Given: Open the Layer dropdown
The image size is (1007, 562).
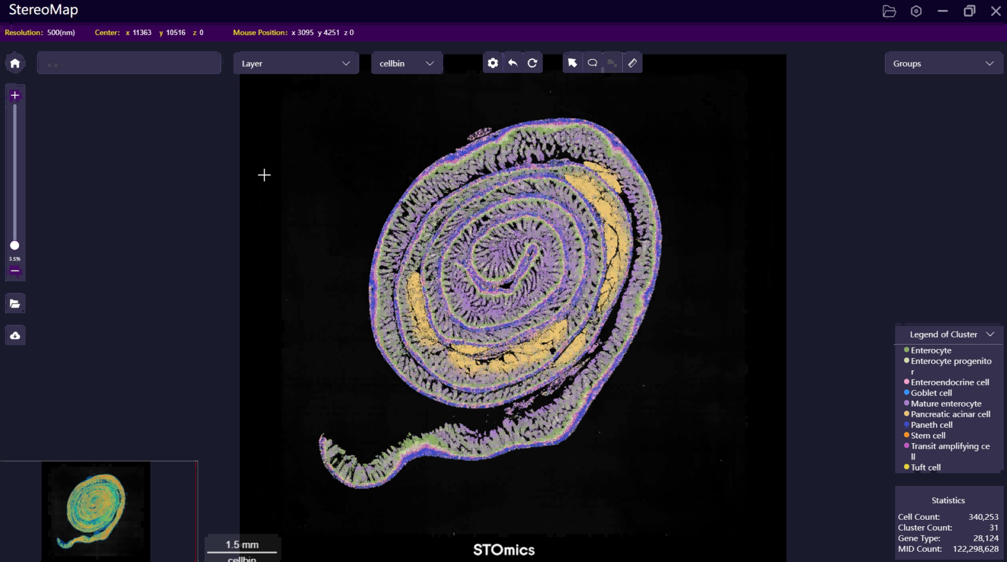Looking at the screenshot, I should pos(295,63).
